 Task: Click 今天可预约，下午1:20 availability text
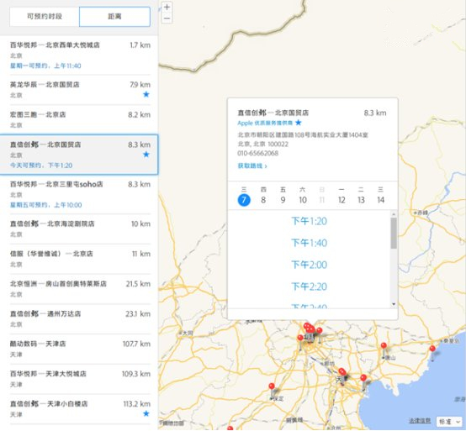(x=41, y=166)
